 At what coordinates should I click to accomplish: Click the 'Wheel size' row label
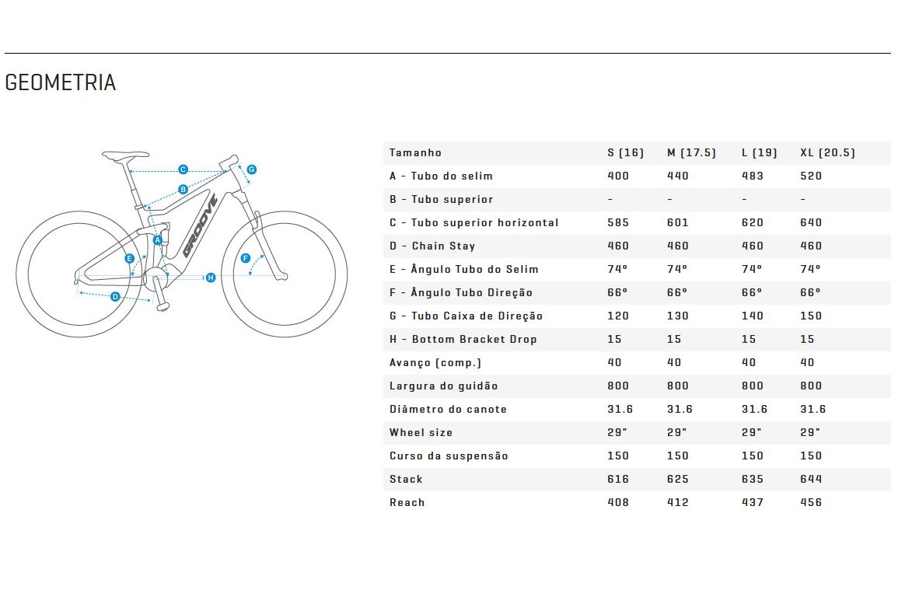(x=421, y=433)
